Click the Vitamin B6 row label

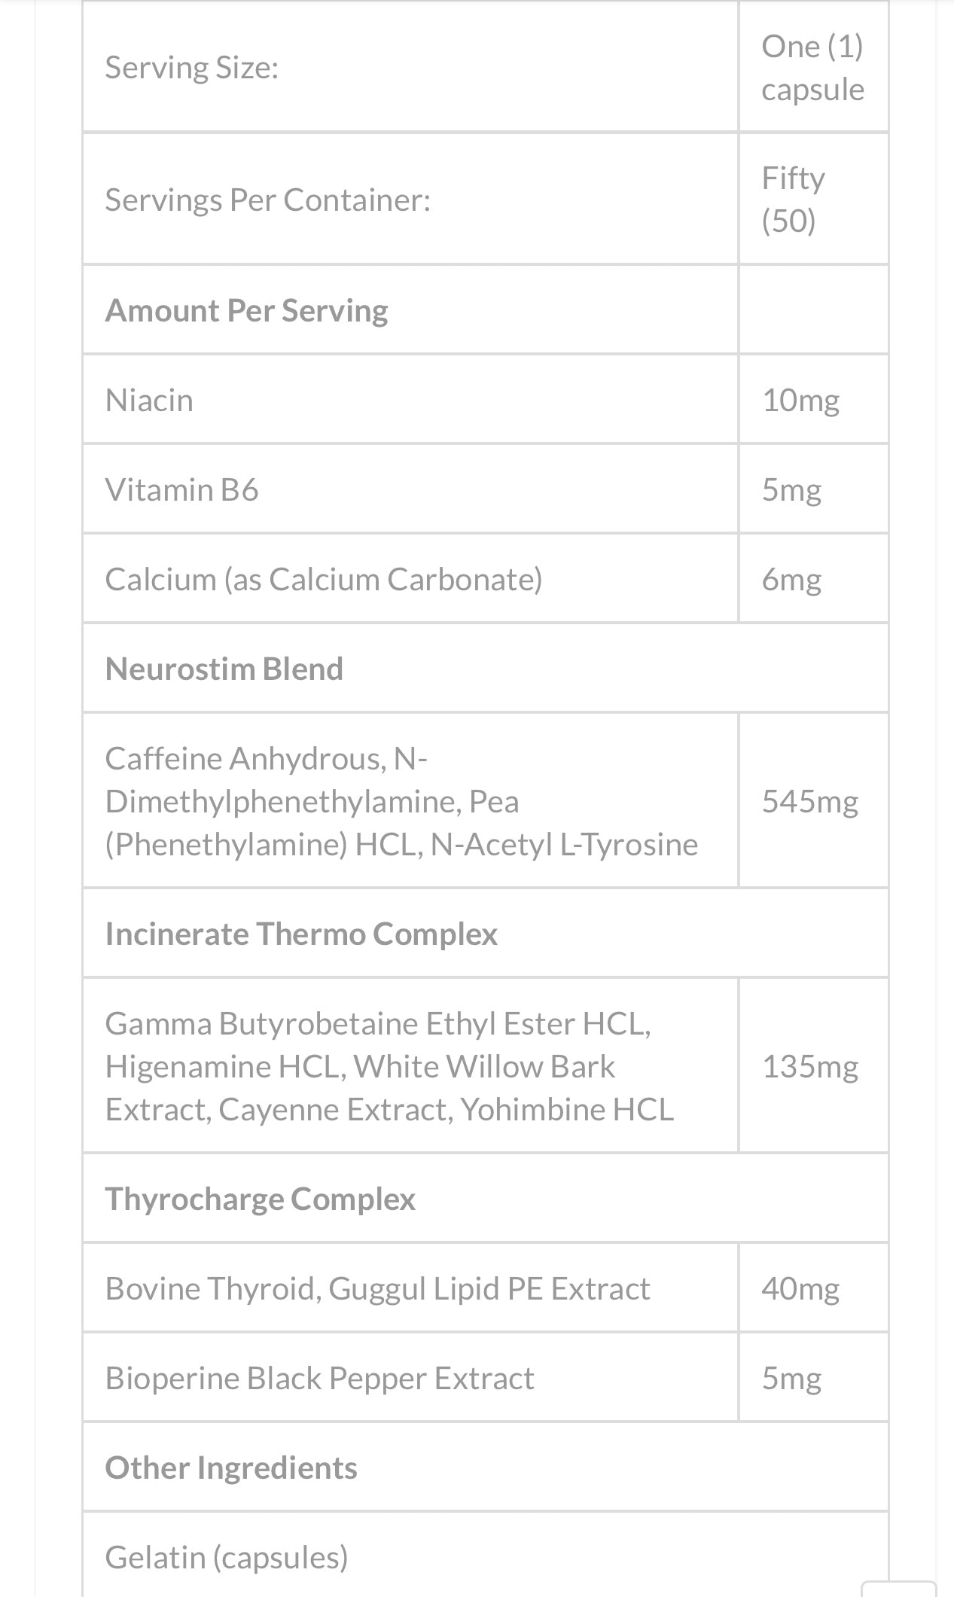(181, 489)
